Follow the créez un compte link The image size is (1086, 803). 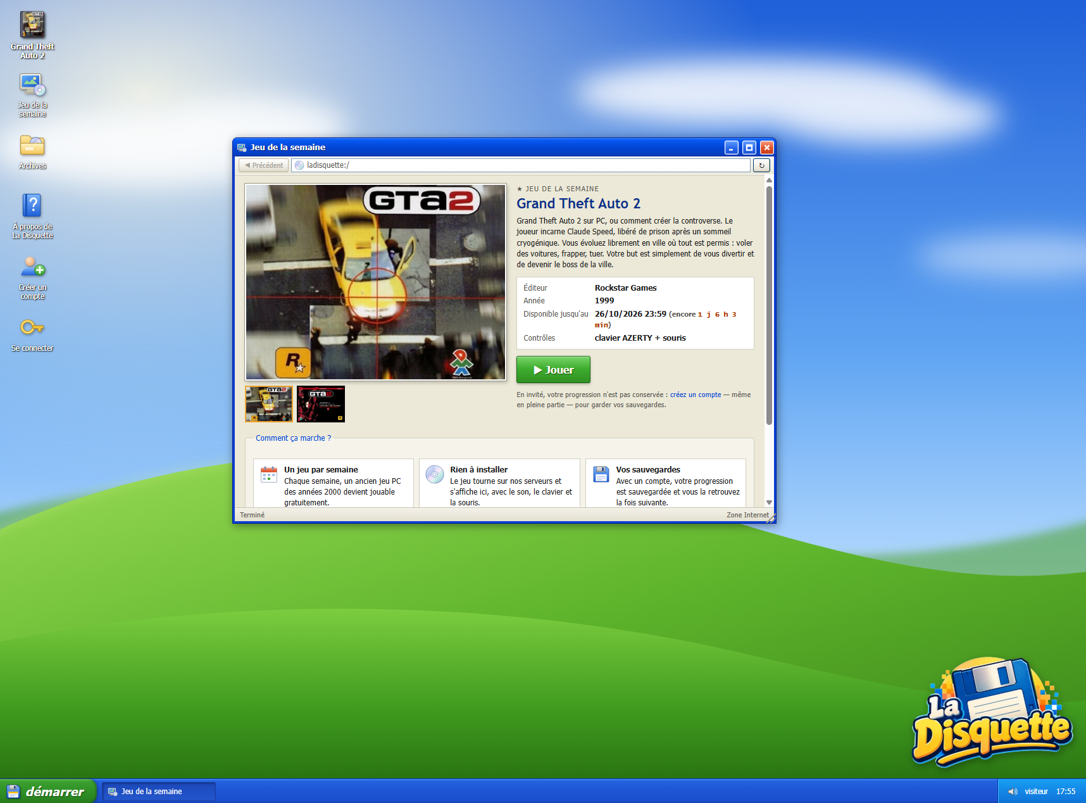click(696, 395)
